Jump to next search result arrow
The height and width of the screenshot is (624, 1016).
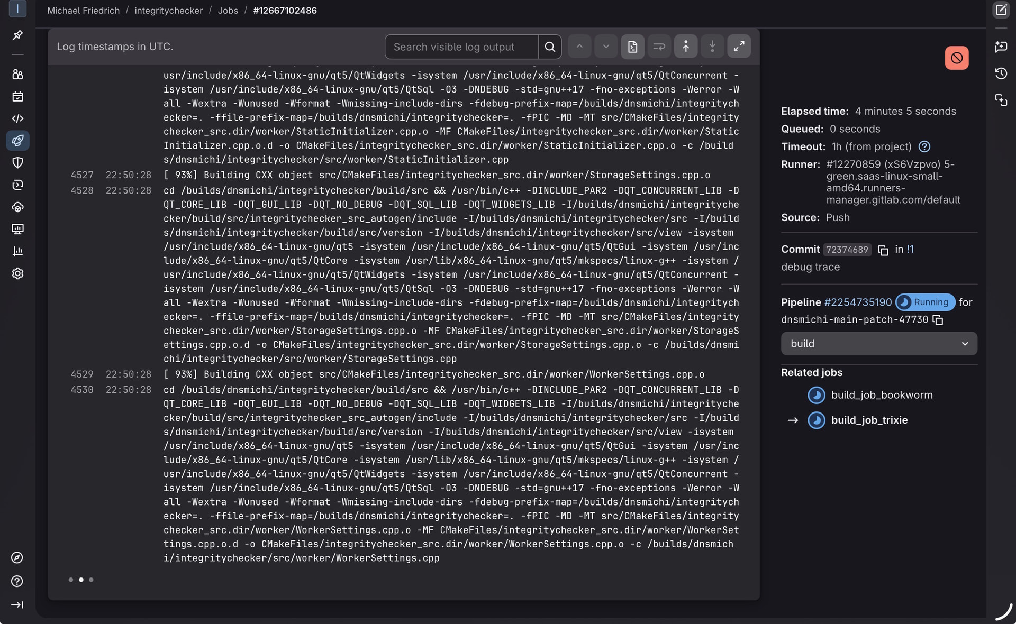[x=606, y=47]
